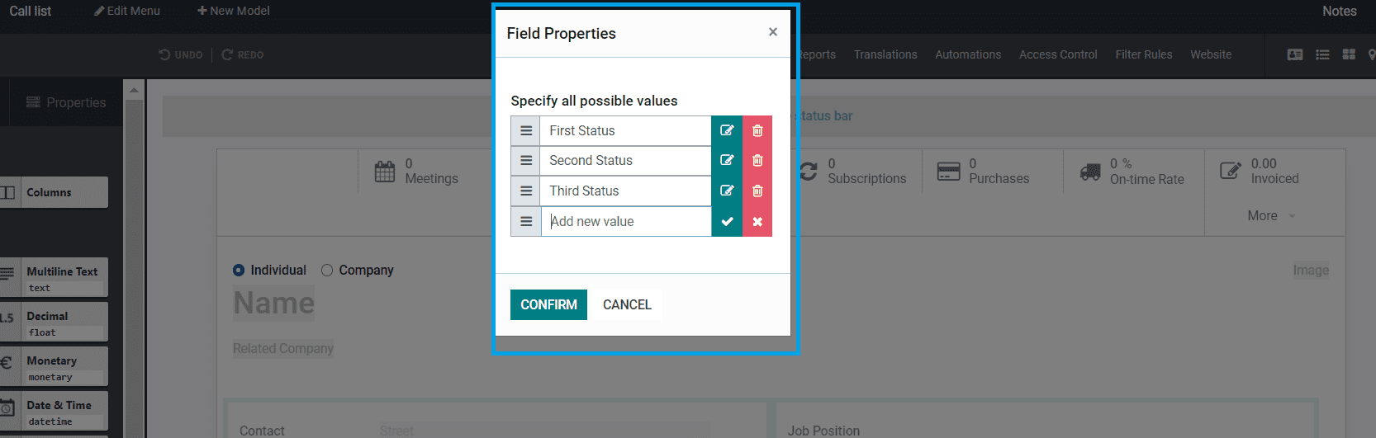Select the Individual radio option

[x=239, y=271]
